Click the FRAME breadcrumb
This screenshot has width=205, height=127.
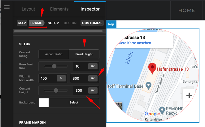click(x=36, y=23)
